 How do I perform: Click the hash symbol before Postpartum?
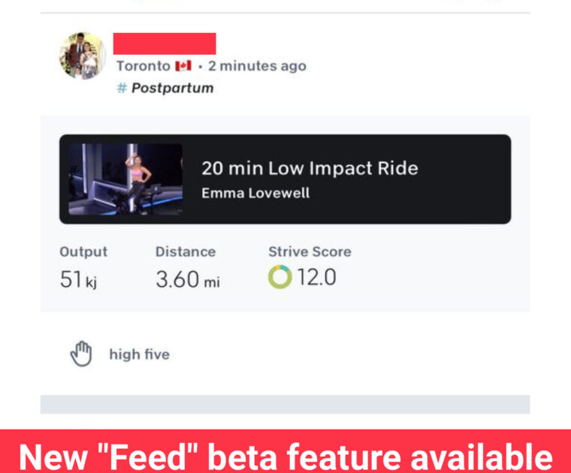click(121, 88)
